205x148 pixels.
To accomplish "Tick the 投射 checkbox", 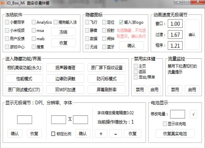I will pos(104,31).
